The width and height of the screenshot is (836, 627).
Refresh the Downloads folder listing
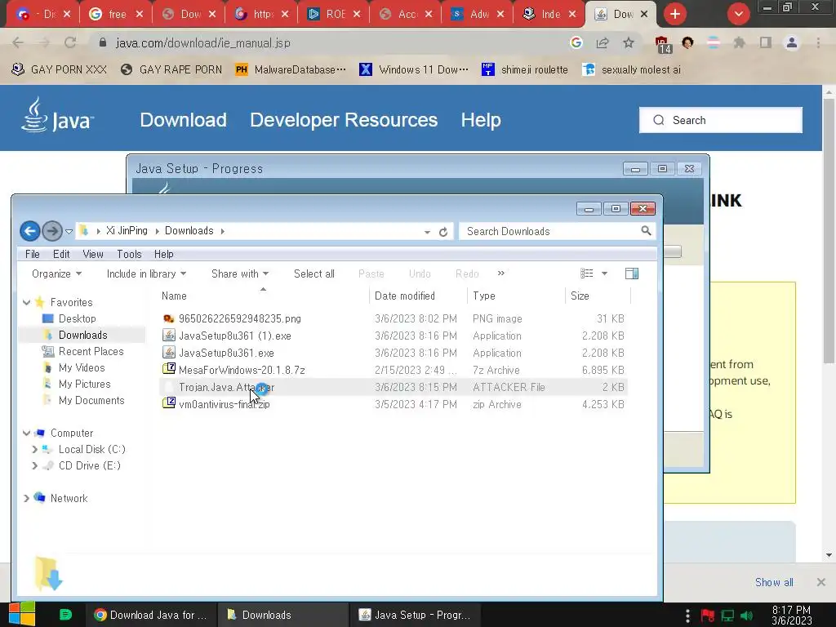pyautogui.click(x=443, y=232)
